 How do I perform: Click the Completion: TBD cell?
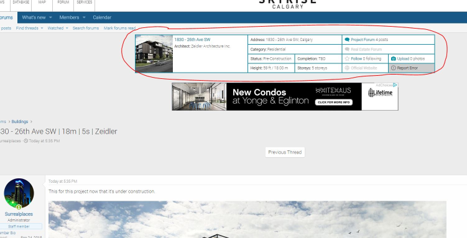pos(318,58)
